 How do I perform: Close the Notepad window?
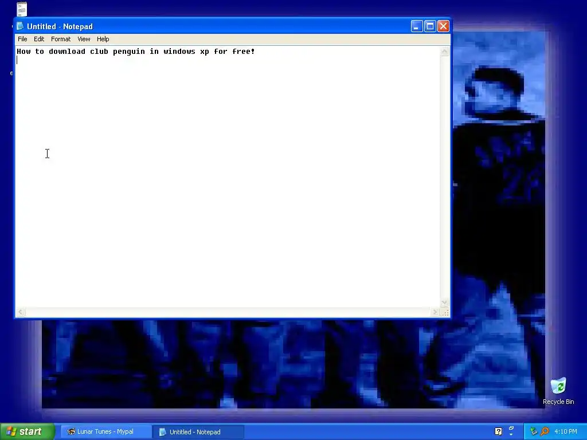click(x=443, y=26)
